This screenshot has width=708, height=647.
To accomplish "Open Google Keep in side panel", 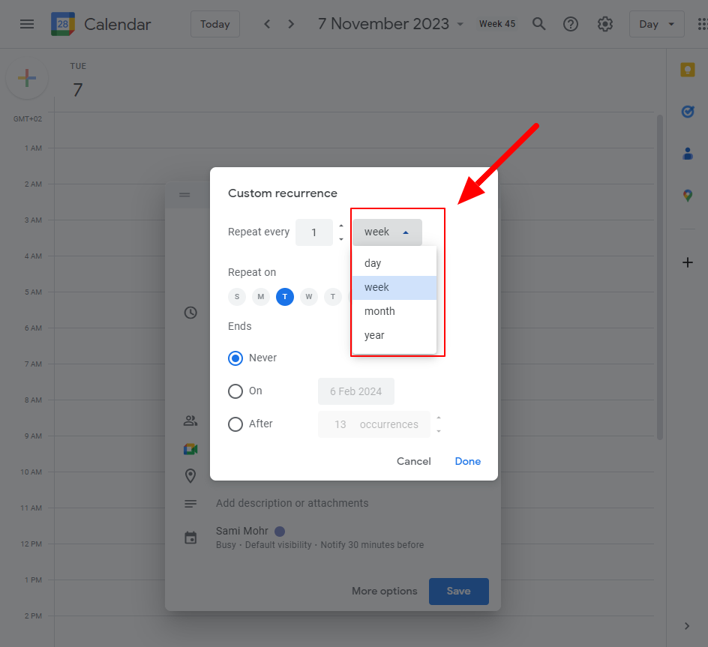I will click(687, 70).
